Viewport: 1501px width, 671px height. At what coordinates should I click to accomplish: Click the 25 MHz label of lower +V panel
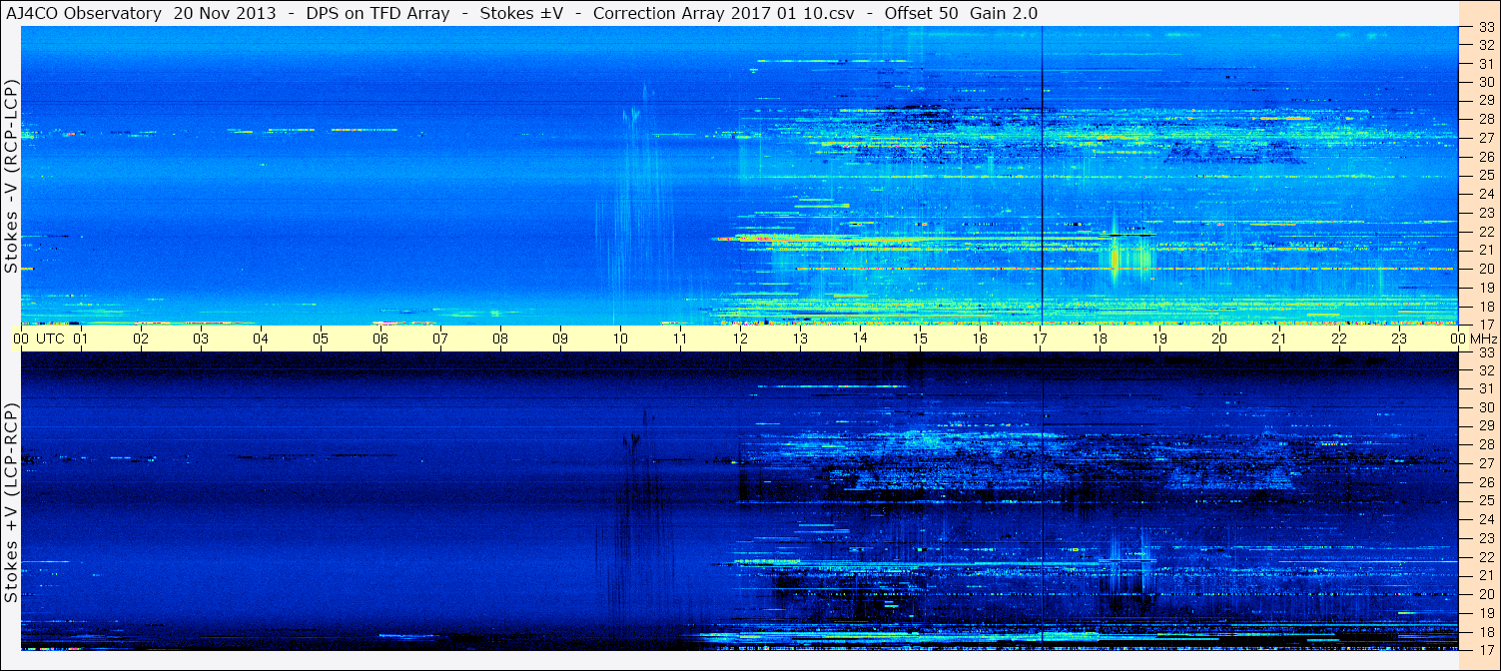pyautogui.click(x=1486, y=500)
